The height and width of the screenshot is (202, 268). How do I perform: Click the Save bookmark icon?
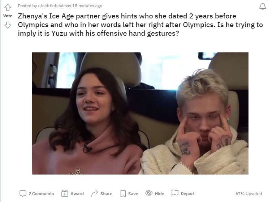point(123,194)
